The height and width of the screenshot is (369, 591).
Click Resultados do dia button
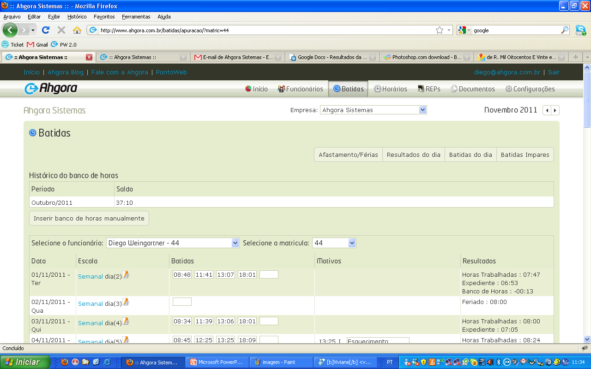[413, 155]
